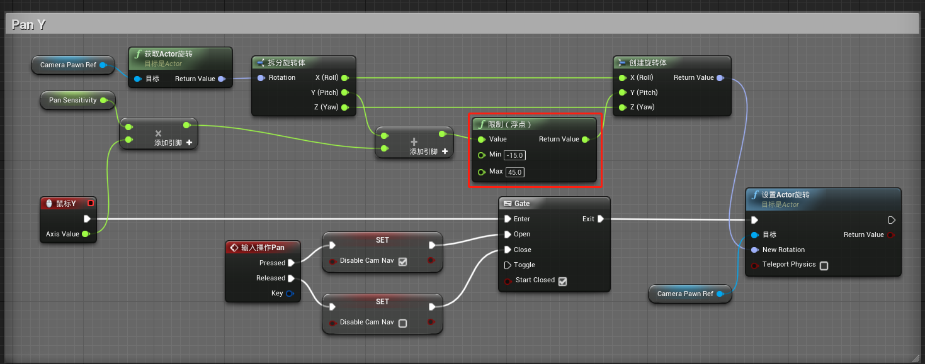Click the exec output pin of 鼠标Y

[x=87, y=219]
